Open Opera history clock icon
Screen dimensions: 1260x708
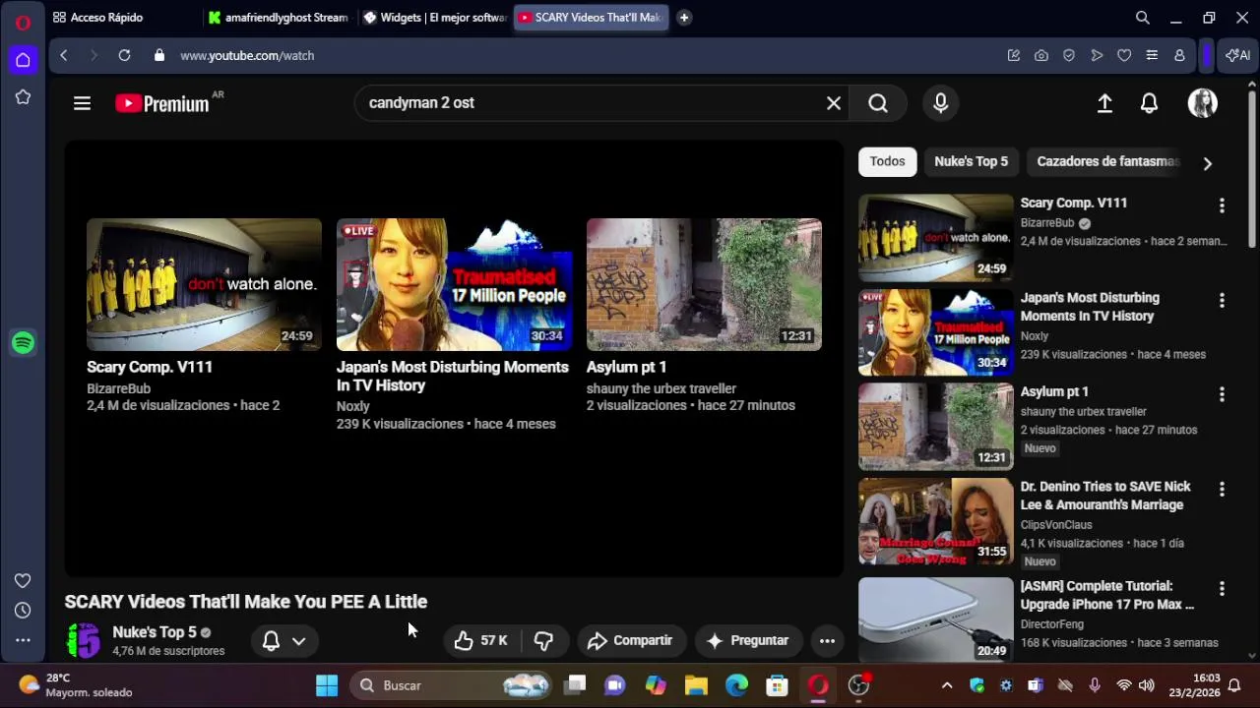pyautogui.click(x=23, y=611)
